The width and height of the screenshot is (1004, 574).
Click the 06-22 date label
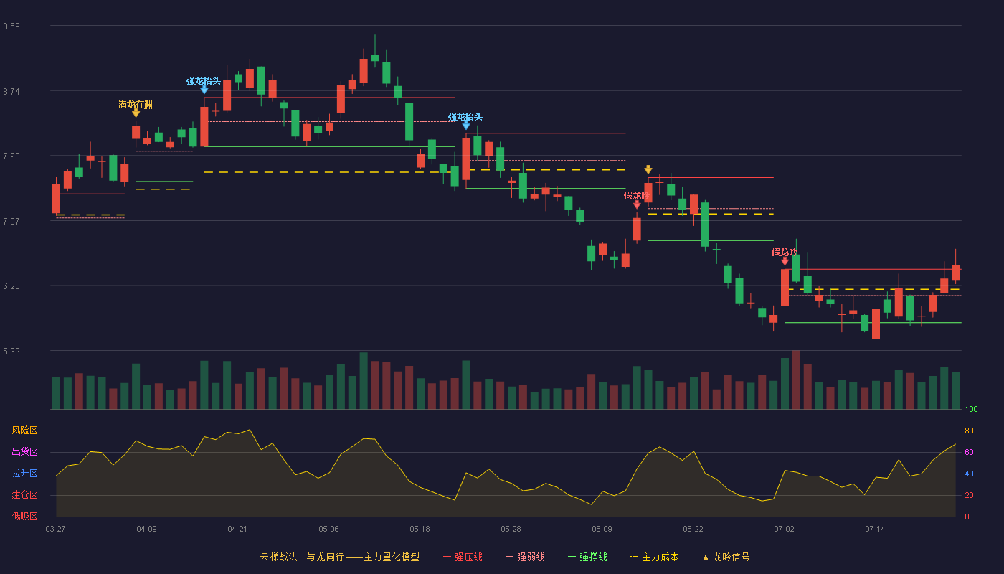(693, 529)
